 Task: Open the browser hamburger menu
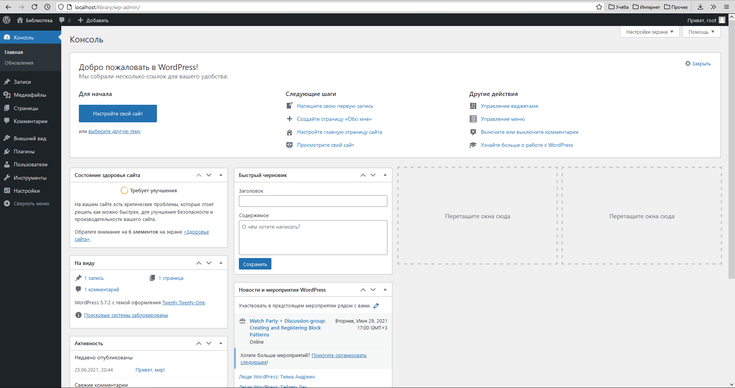(x=726, y=7)
